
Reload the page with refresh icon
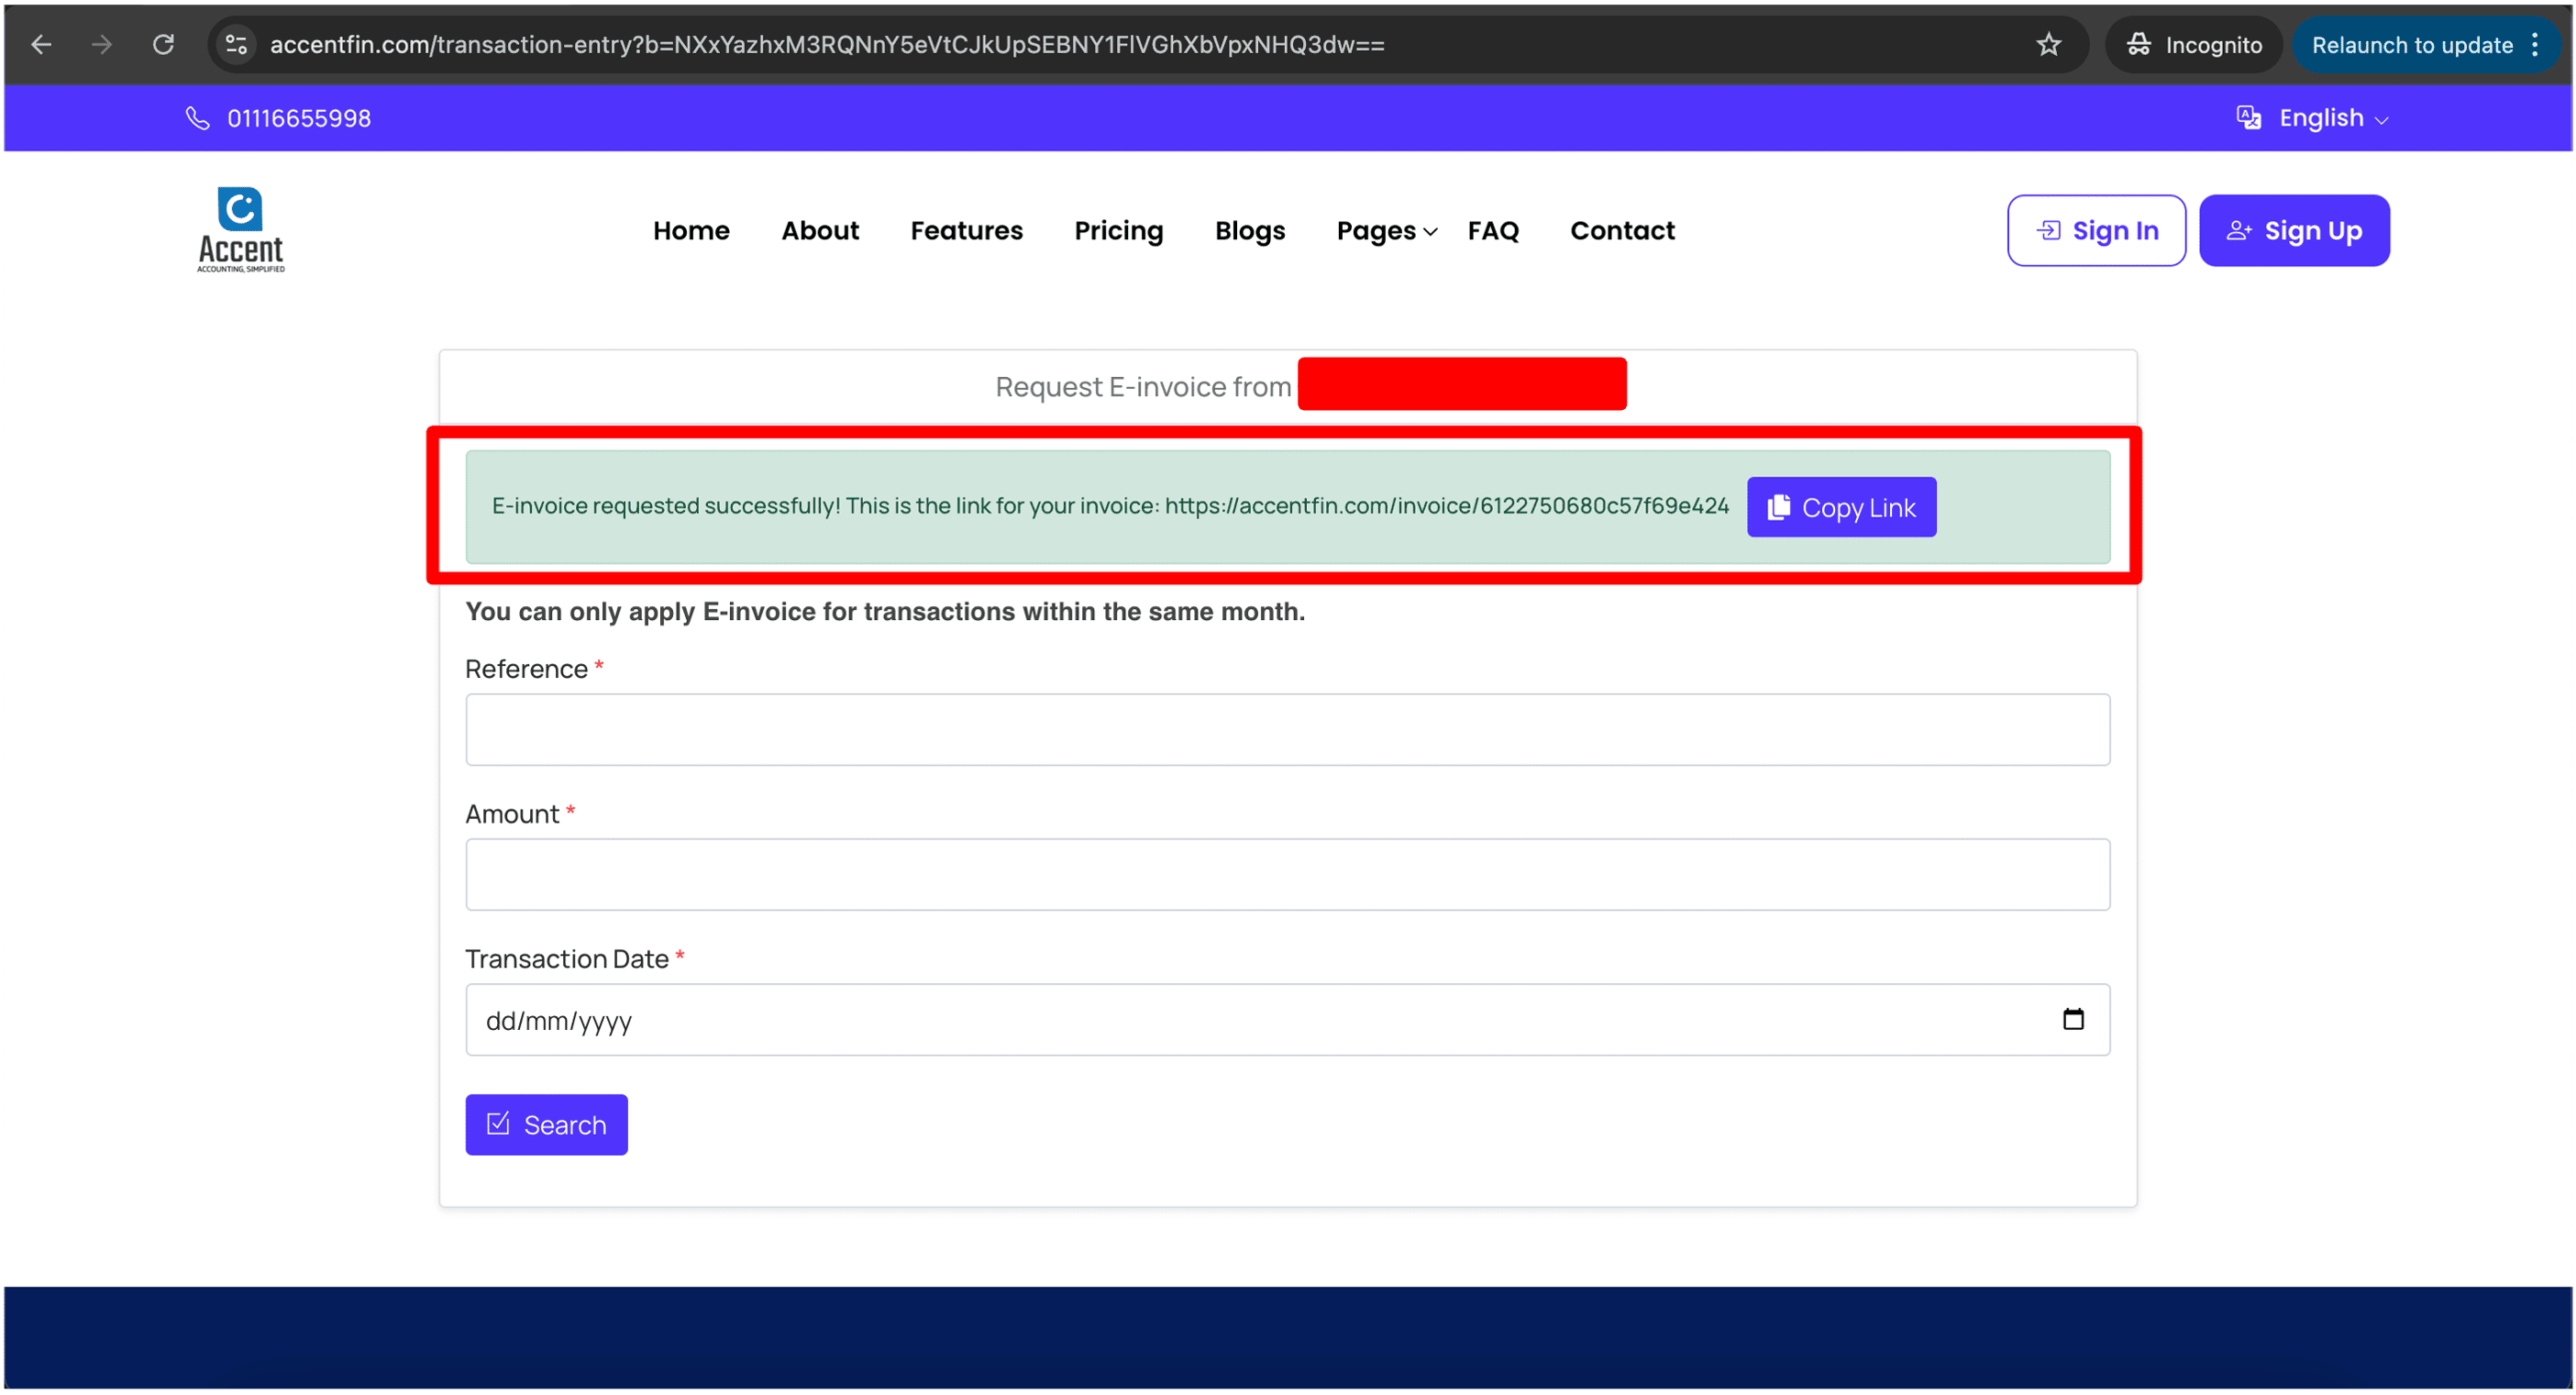click(163, 45)
